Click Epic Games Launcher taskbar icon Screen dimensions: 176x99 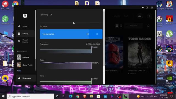[126, 96]
